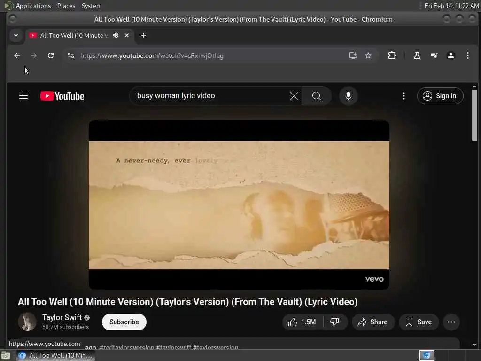Close the All Too Well tab
The height and width of the screenshot is (361, 481).
point(127,35)
